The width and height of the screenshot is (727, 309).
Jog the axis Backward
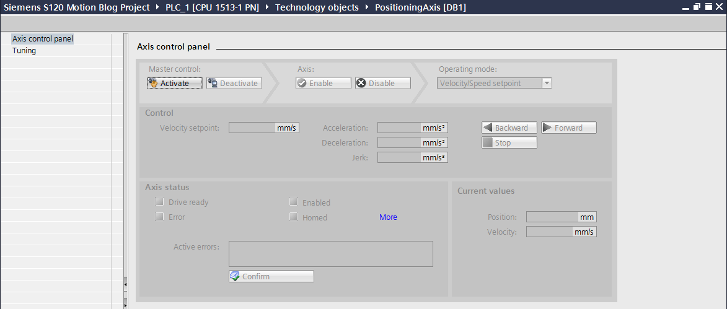click(x=509, y=128)
